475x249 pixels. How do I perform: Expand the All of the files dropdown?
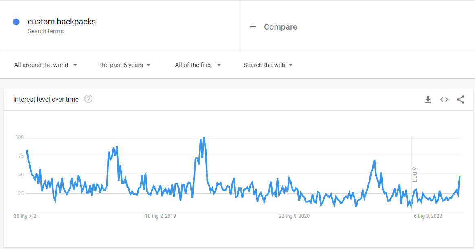click(x=198, y=65)
